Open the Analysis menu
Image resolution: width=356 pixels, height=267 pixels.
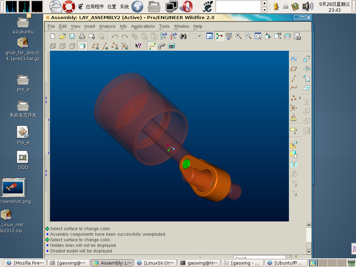(107, 26)
